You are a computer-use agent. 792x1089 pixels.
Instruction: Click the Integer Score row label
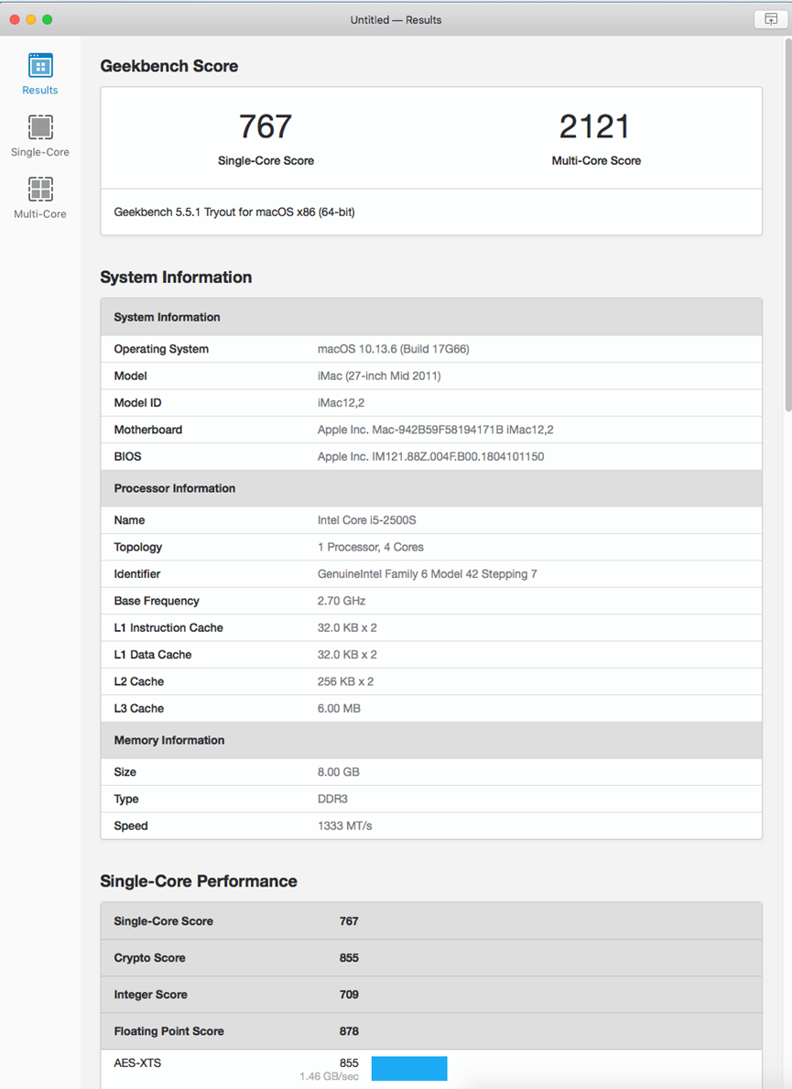151,995
